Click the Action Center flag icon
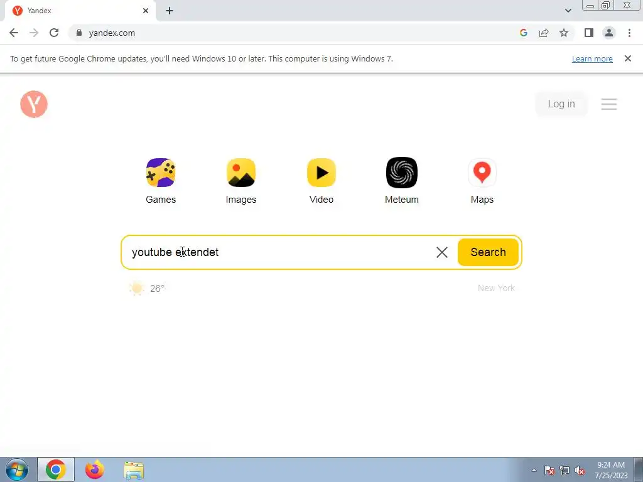The width and height of the screenshot is (643, 482). tap(549, 470)
